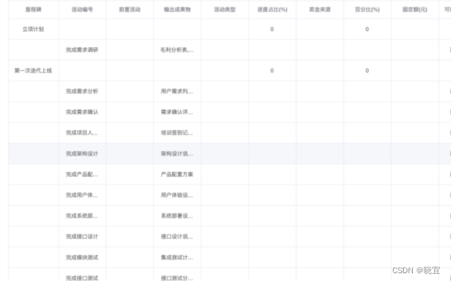Select the 完成接口设计 activity cell
The height and width of the screenshot is (281, 451).
[82, 236]
